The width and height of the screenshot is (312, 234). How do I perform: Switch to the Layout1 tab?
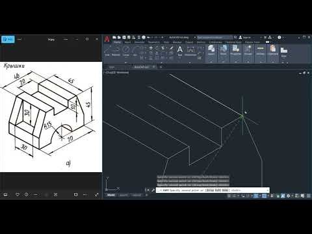[123, 195]
